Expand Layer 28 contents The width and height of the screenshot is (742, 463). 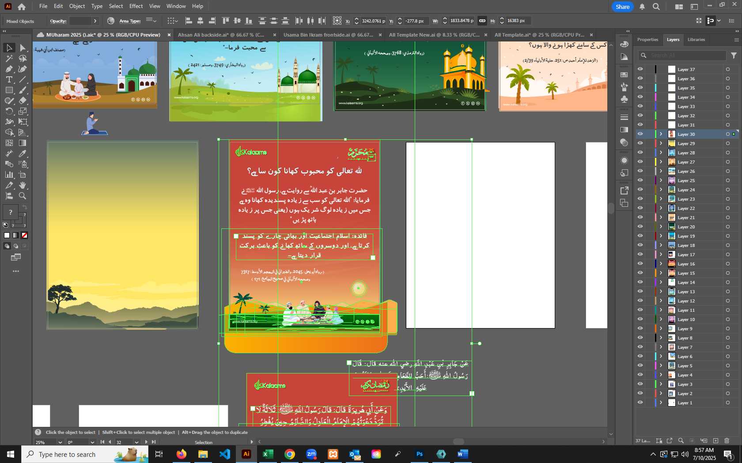(661, 153)
